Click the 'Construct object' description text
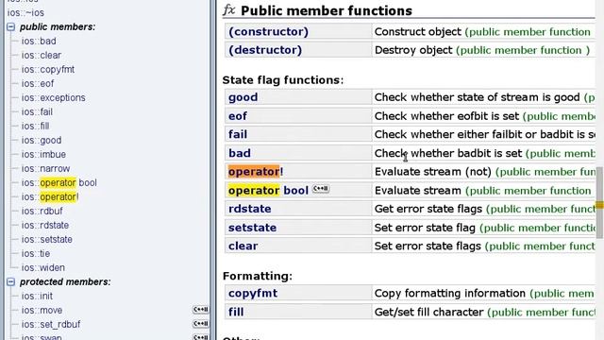The width and height of the screenshot is (604, 340). tap(417, 31)
